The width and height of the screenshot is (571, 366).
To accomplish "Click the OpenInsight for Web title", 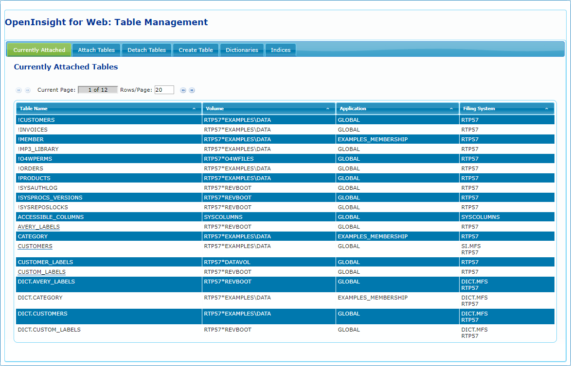I will pyautogui.click(x=107, y=22).
